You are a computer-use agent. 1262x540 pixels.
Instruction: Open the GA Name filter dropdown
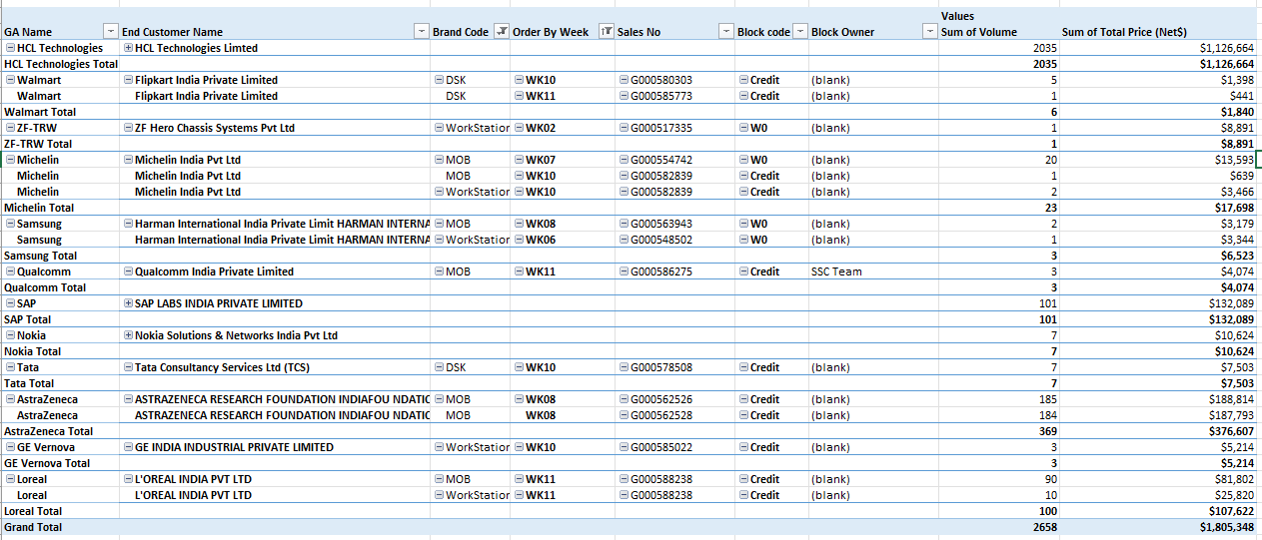tap(111, 32)
